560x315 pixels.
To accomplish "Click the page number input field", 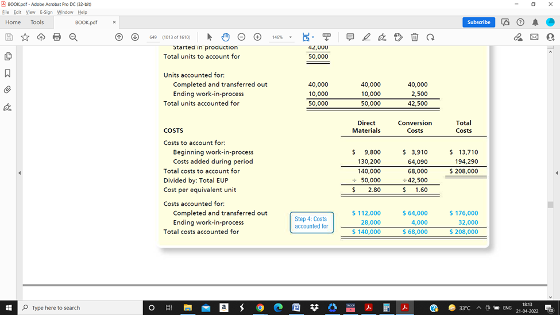I will 153,37.
